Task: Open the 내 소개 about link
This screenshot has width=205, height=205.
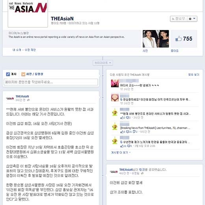Action: tap(17, 50)
